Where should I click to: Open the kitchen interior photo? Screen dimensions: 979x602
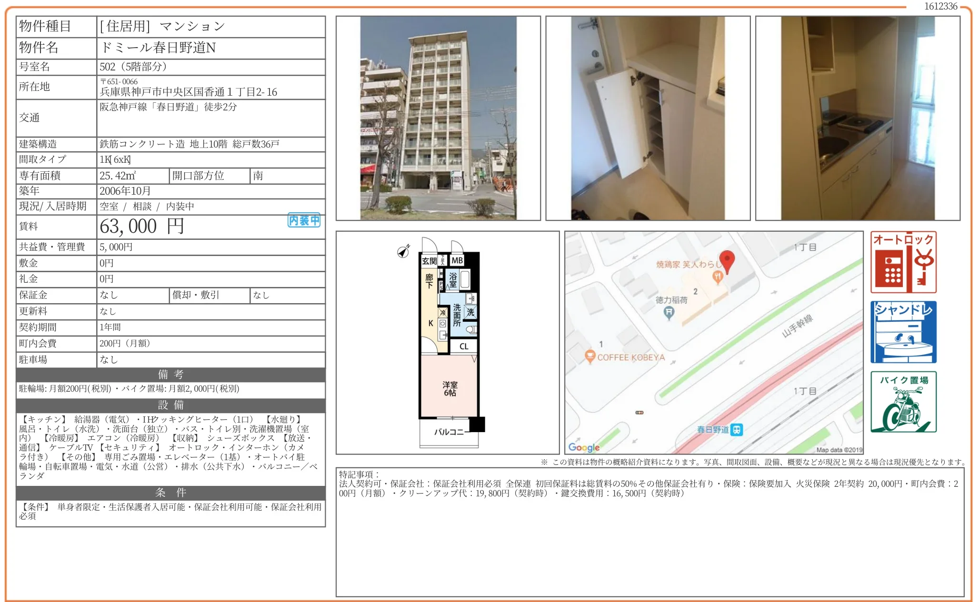tap(858, 118)
